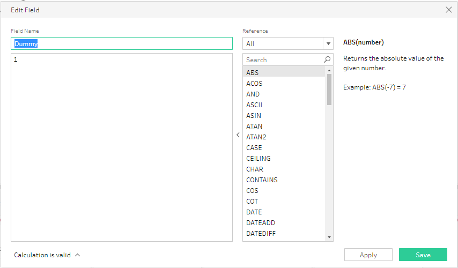This screenshot has height=268, width=458.
Task: Select the ABS function in list
Action: coord(253,73)
